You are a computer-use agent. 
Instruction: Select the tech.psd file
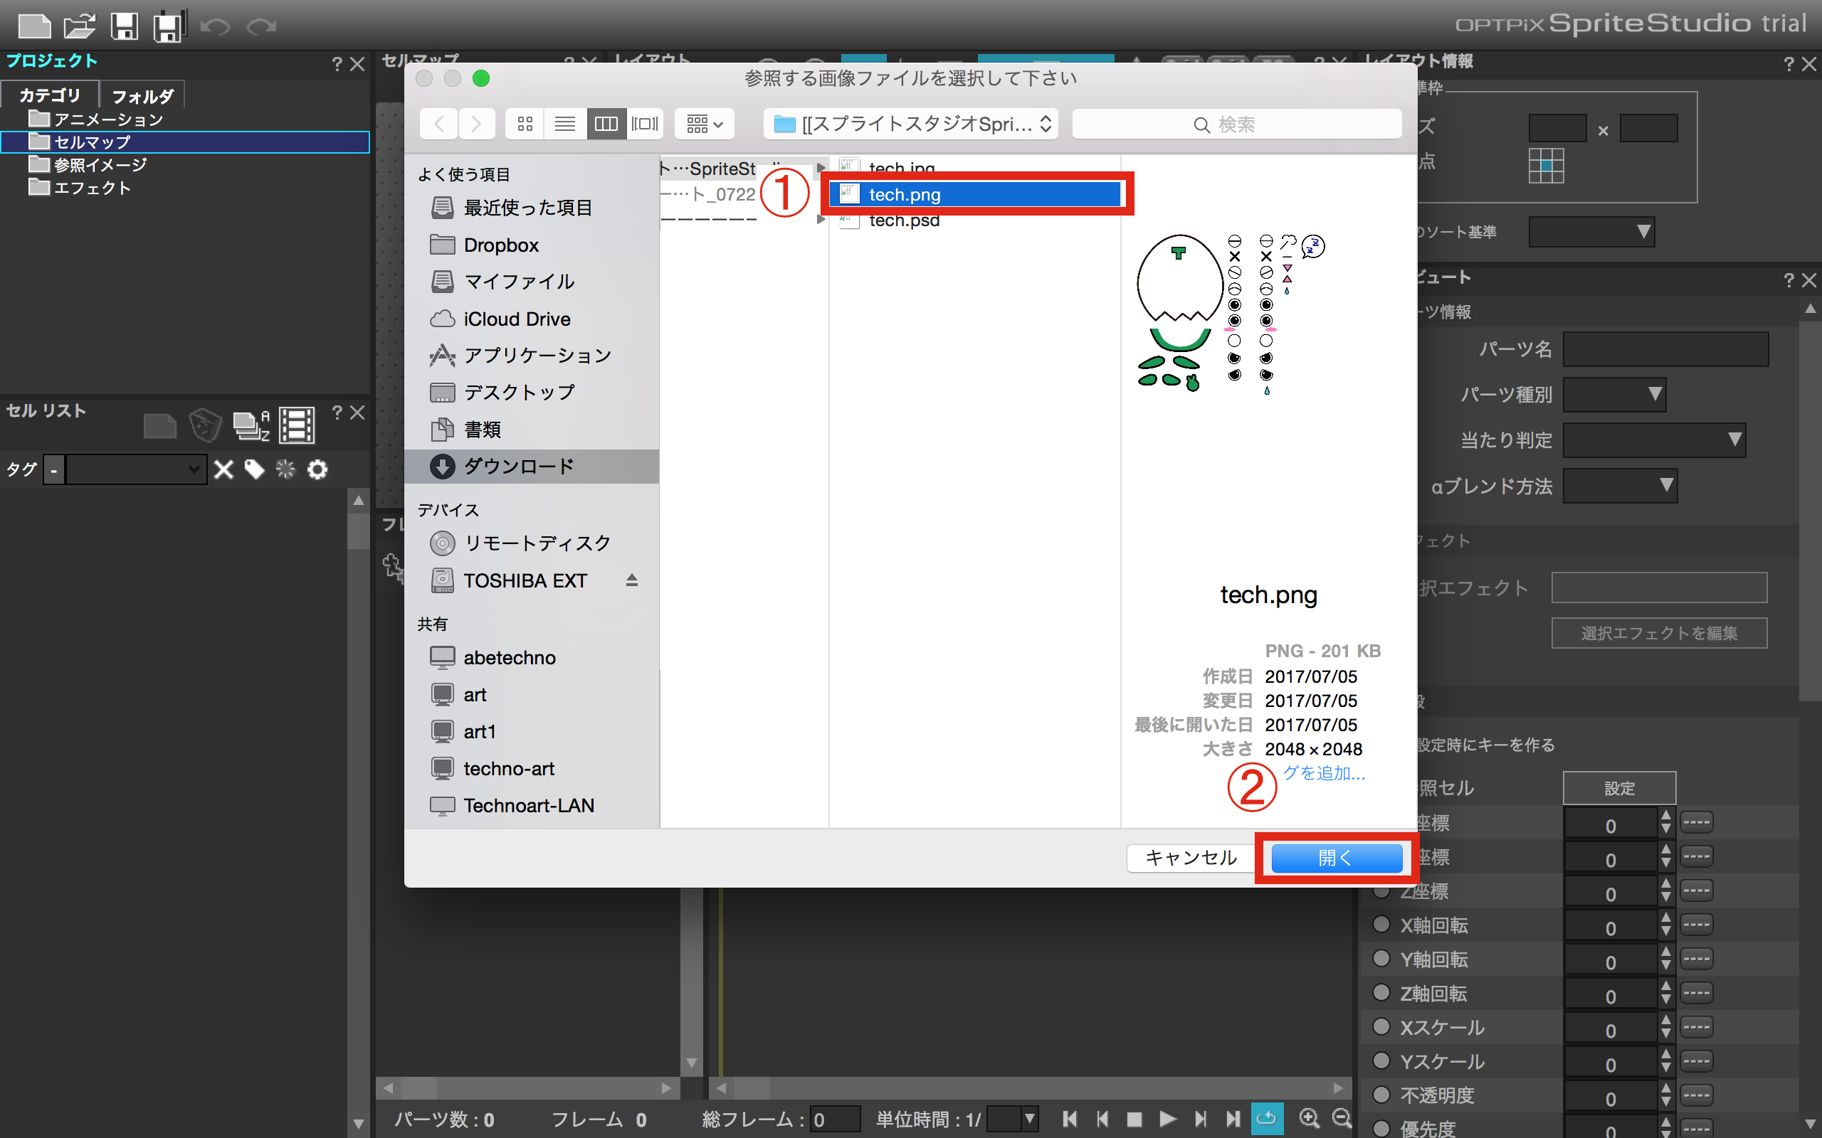point(904,221)
